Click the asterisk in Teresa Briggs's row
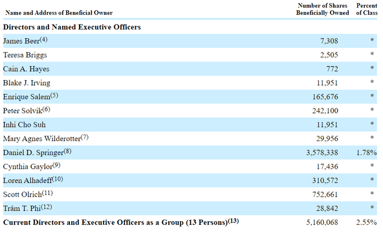 point(372,54)
